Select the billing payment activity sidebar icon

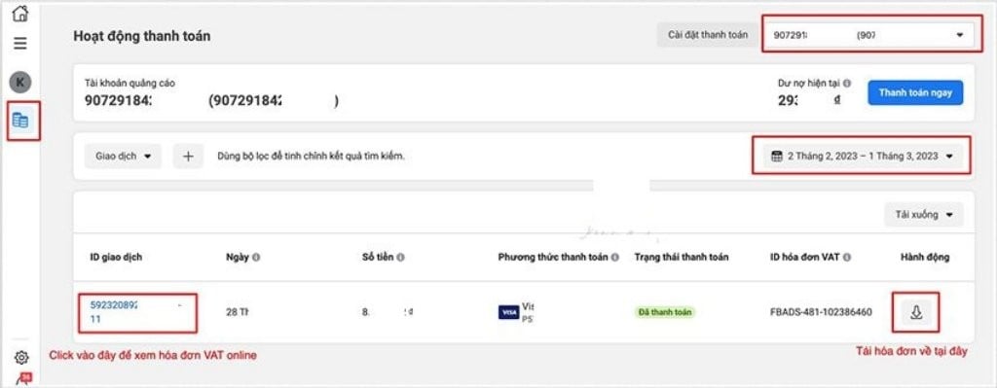(20, 121)
